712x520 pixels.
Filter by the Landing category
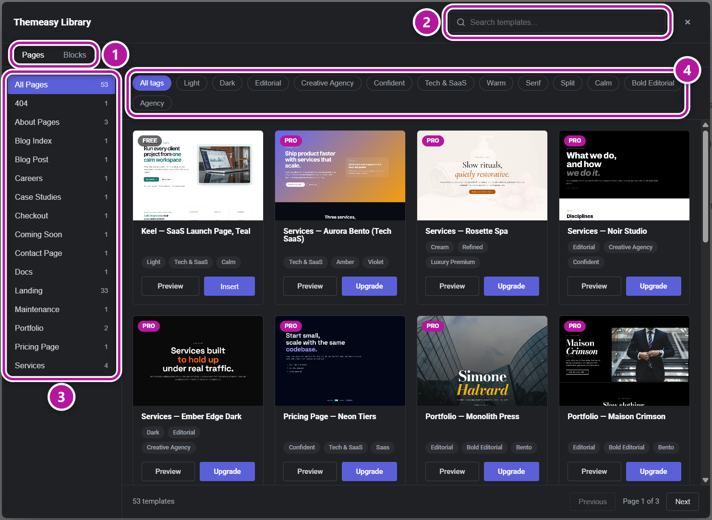(61, 290)
